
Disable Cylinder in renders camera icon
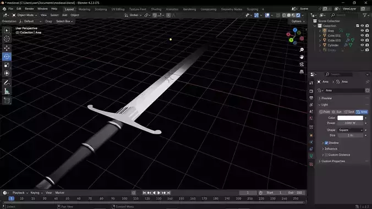[x=367, y=45]
